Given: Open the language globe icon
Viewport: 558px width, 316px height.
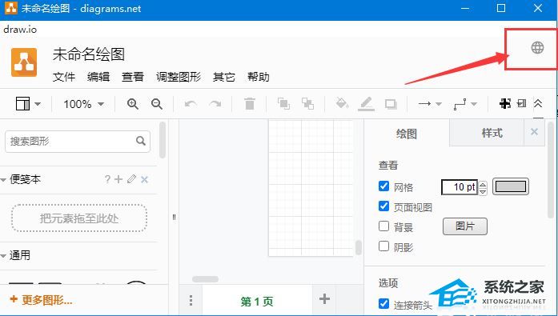Looking at the screenshot, I should pyautogui.click(x=537, y=47).
